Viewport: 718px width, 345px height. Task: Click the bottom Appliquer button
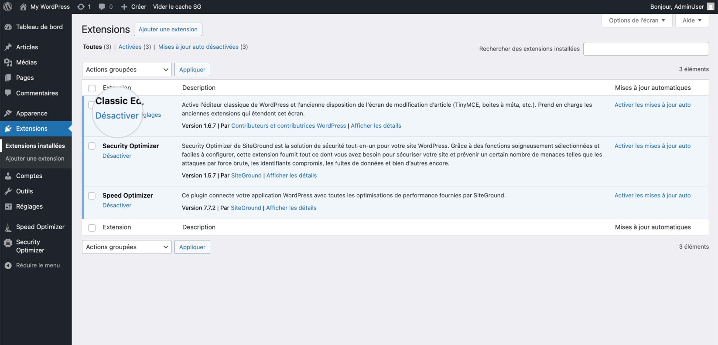[192, 247]
